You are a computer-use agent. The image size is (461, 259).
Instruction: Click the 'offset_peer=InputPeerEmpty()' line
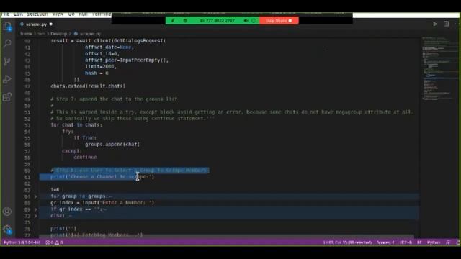(x=127, y=60)
